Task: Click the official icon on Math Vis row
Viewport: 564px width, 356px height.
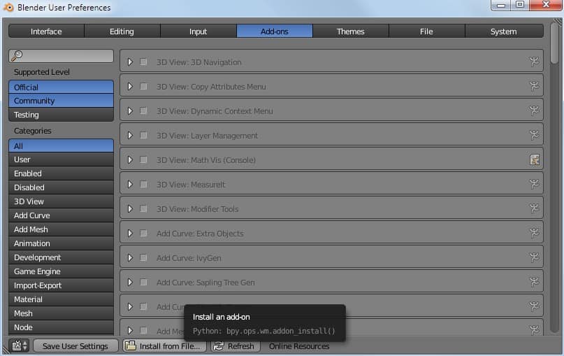Action: (534, 159)
